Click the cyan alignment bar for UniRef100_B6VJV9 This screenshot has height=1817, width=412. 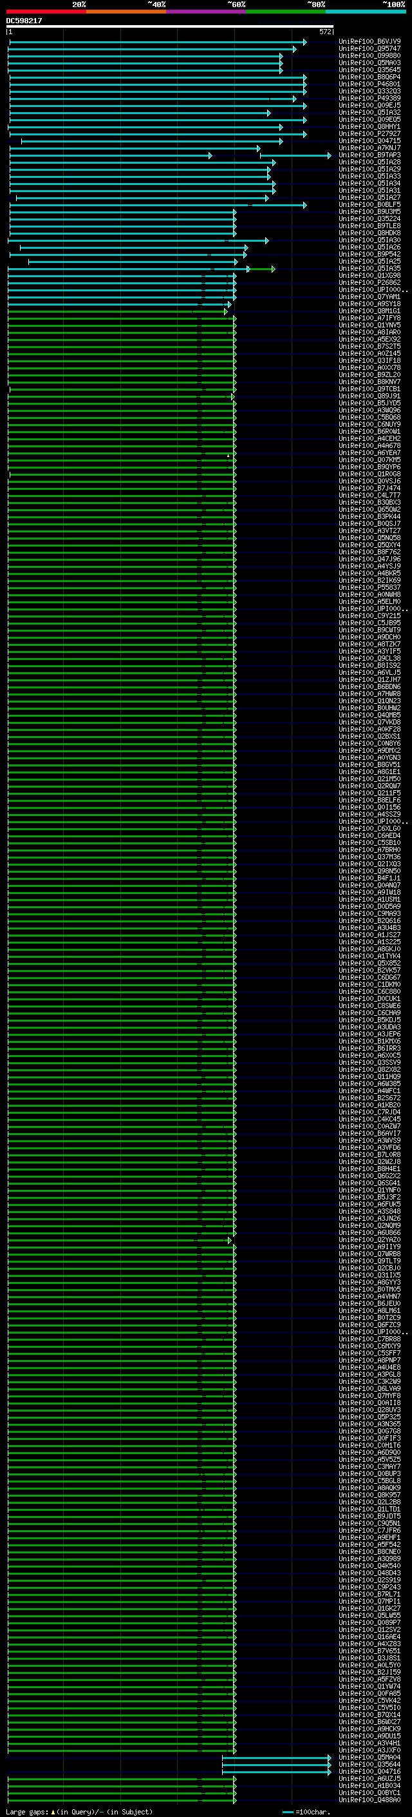tap(158, 43)
